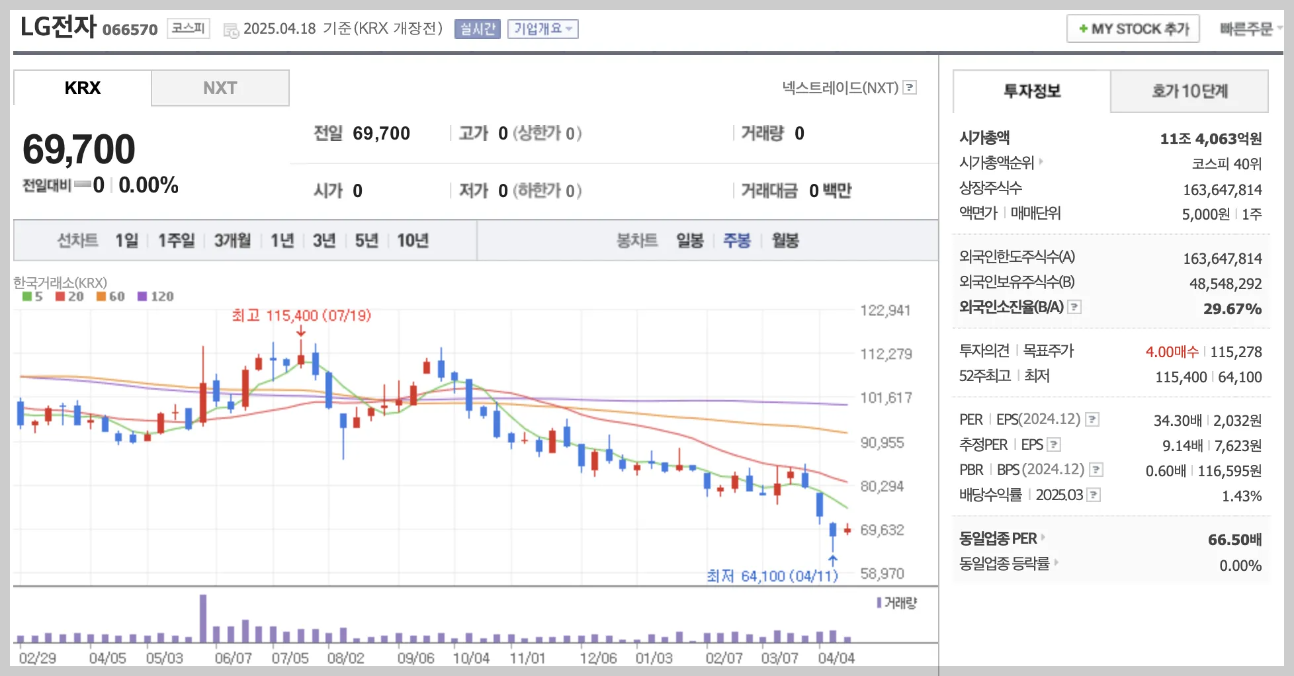
Task: Click the tallest volume bar near 05/03
Action: coord(203,618)
